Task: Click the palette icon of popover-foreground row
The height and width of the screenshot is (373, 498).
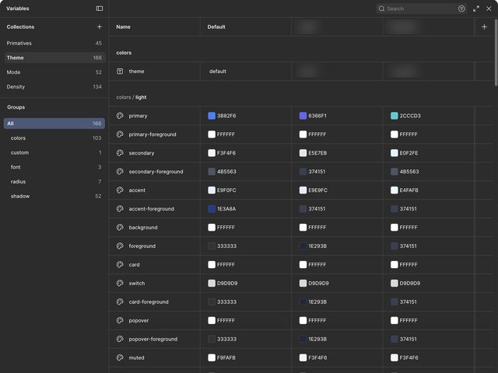Action: coord(120,339)
